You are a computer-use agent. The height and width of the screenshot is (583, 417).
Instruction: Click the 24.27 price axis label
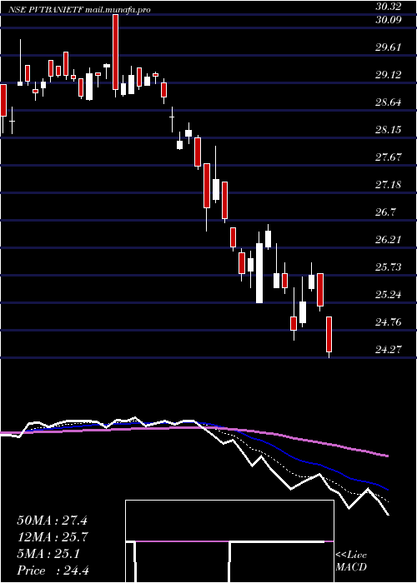[x=389, y=350]
